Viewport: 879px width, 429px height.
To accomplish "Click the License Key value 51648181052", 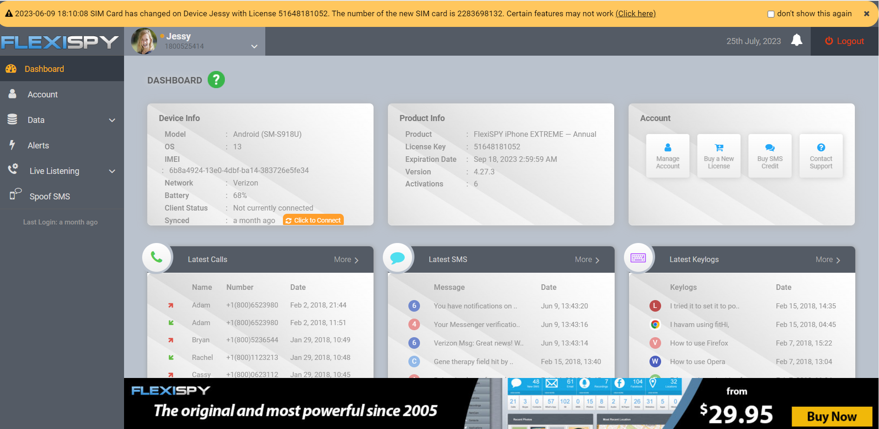I will pyautogui.click(x=497, y=147).
